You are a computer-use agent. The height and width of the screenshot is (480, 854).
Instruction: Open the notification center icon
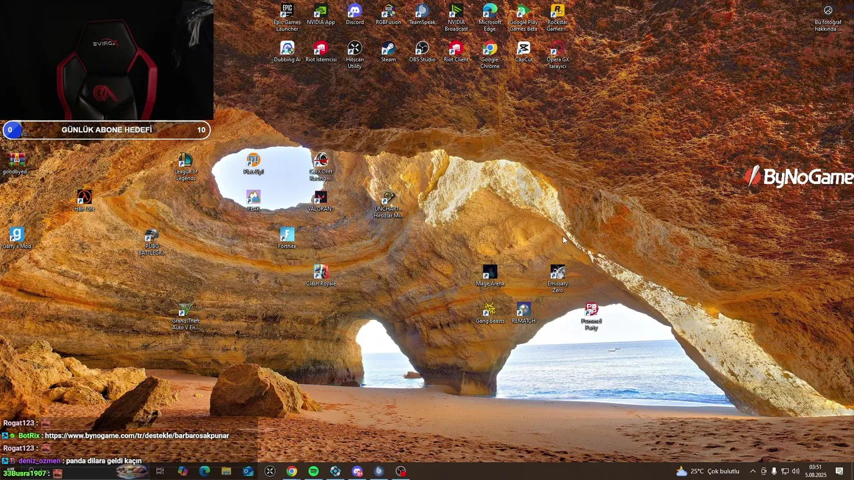[839, 471]
